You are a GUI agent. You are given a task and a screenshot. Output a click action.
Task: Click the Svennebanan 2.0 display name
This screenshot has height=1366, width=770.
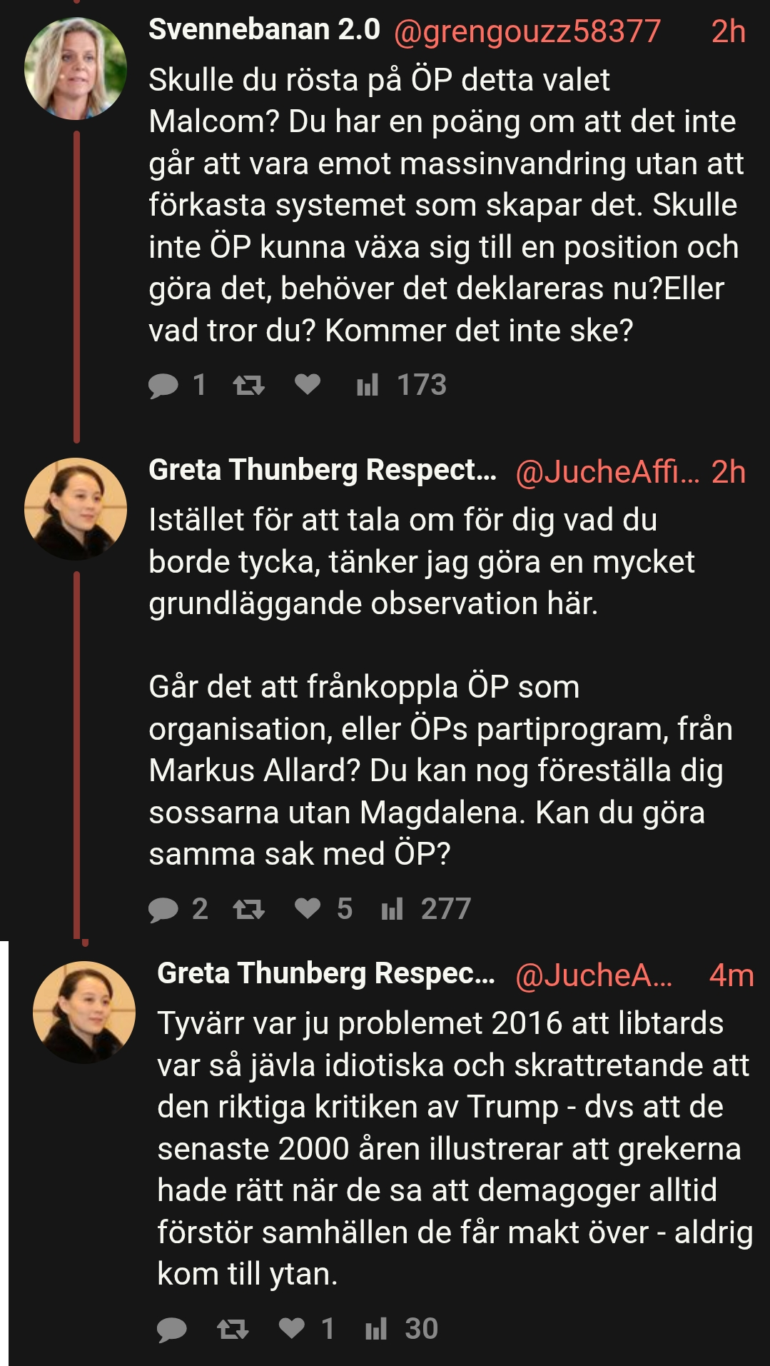264,29
